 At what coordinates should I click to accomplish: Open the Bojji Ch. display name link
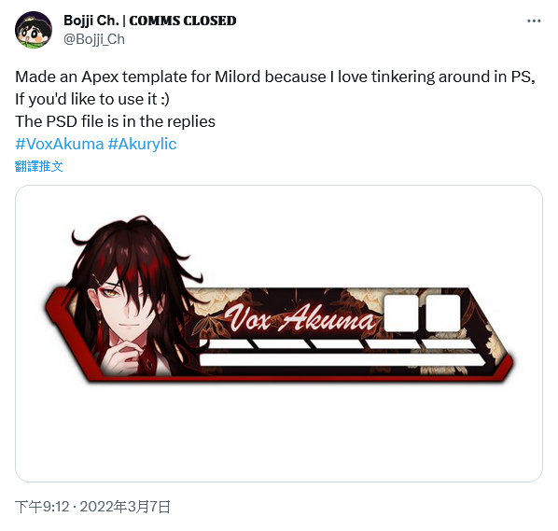click(150, 21)
